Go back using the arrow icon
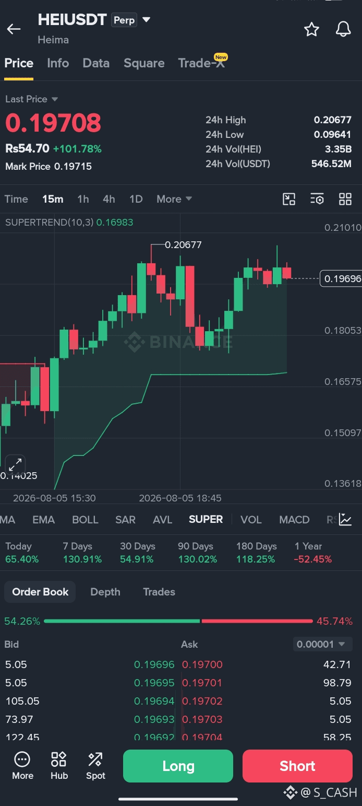362x806 pixels. pos(14,29)
